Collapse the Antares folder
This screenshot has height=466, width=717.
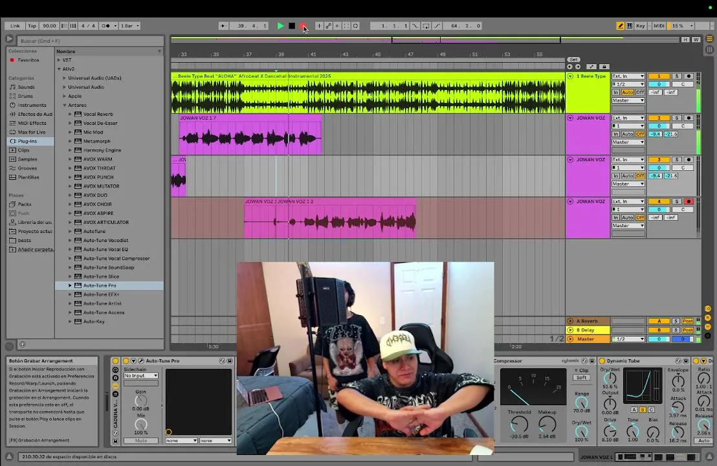pos(65,105)
